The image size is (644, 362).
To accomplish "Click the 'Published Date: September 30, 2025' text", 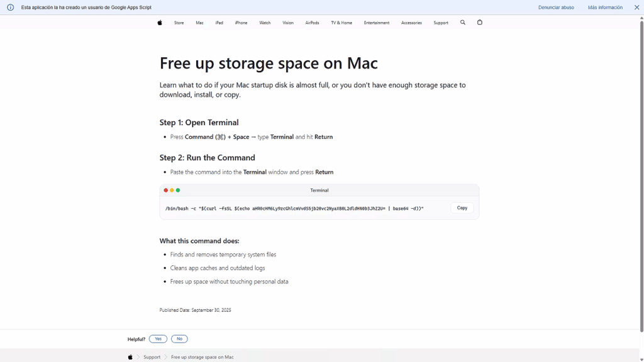I will (195, 310).
